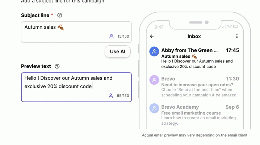
Task: Open the Abby from The Green email
Action: [x=199, y=59]
